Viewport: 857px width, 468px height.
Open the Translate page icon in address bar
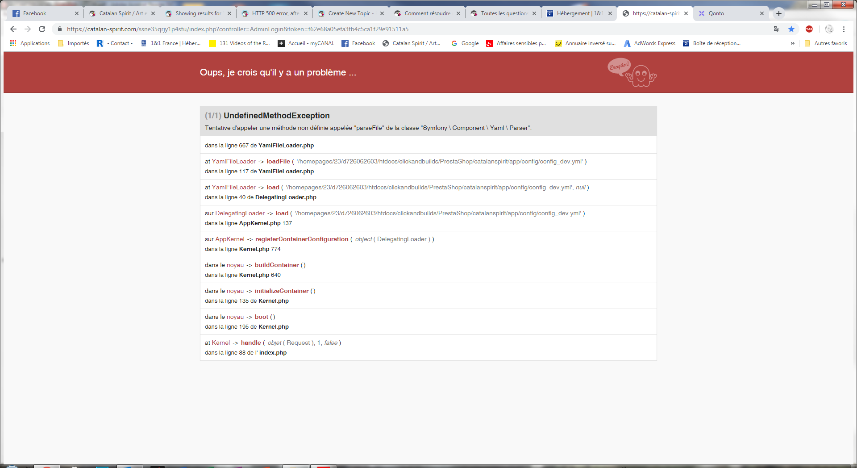tap(777, 29)
